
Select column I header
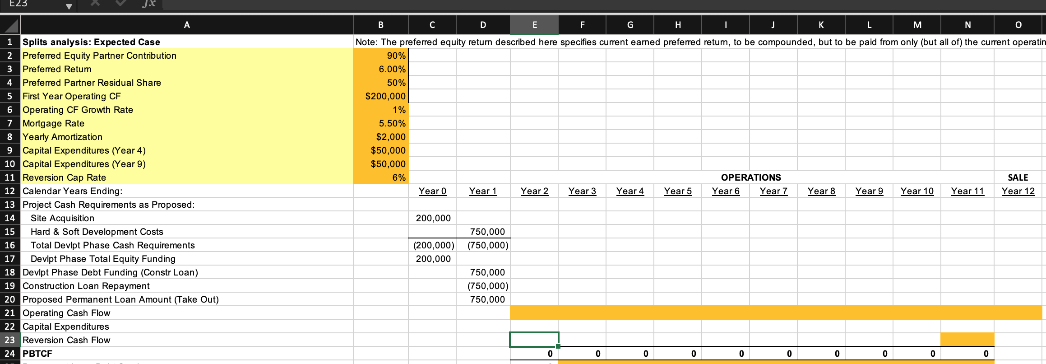pyautogui.click(x=726, y=25)
